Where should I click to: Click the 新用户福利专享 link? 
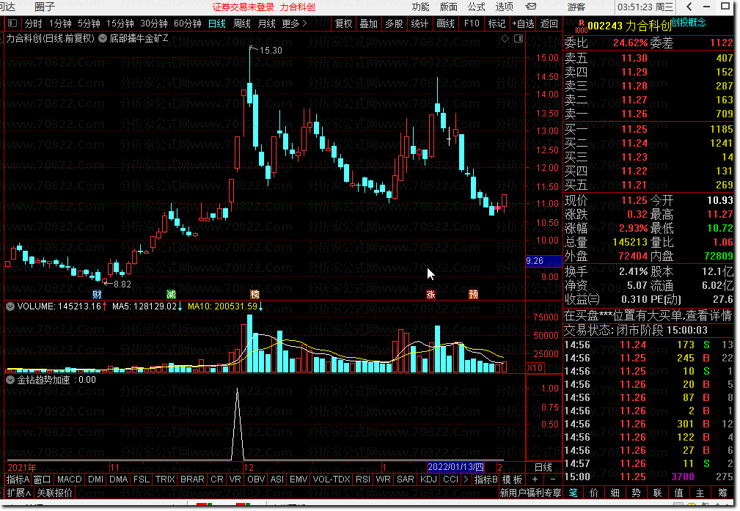530,493
